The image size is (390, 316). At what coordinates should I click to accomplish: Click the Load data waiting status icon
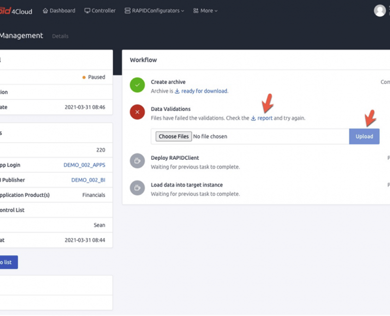[137, 188]
